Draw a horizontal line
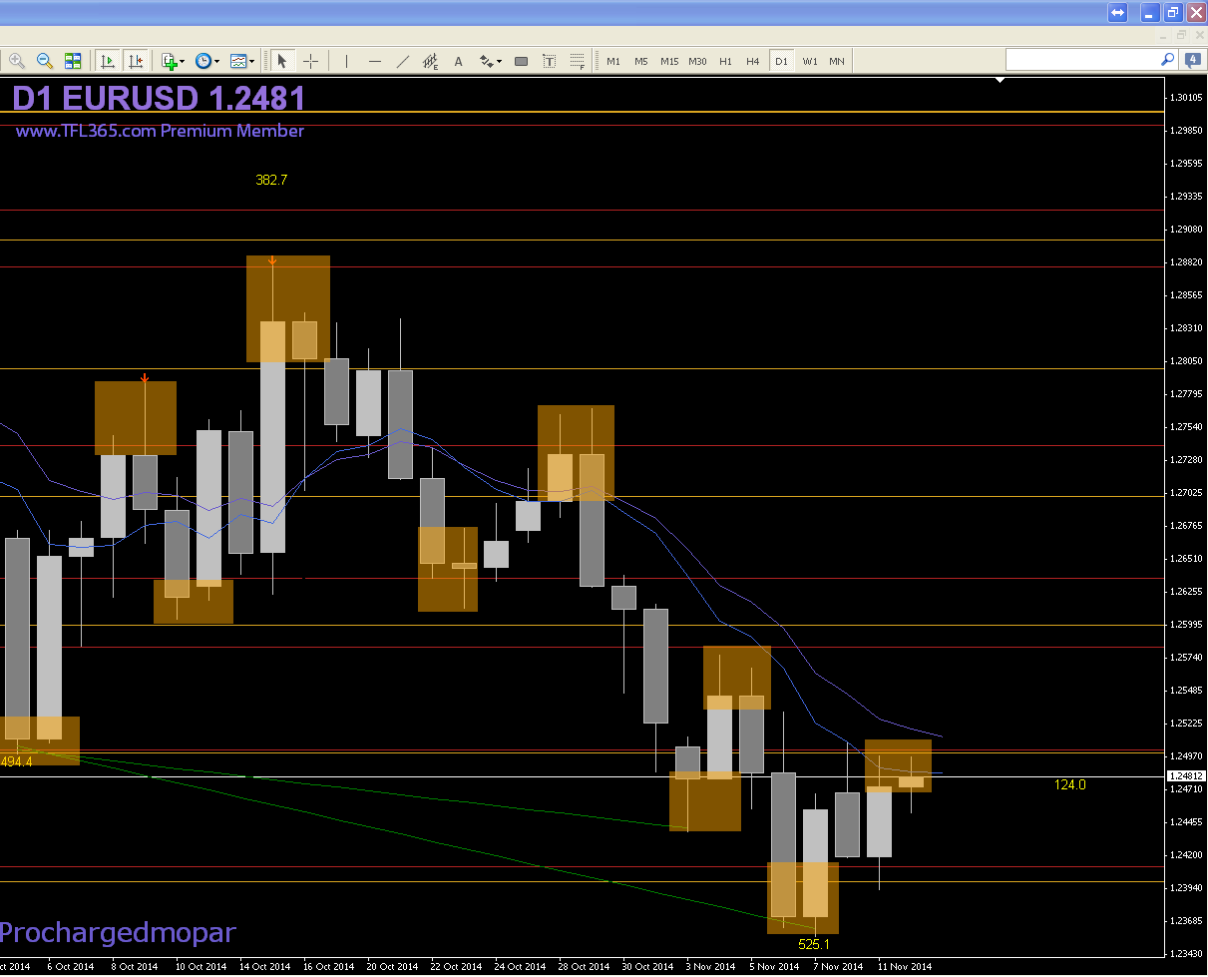 374,61
